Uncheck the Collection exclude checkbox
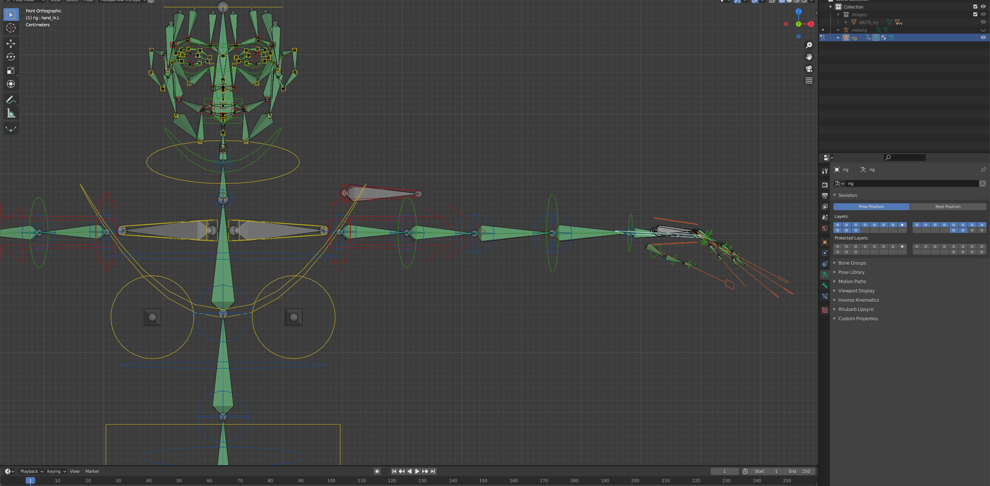 pyautogui.click(x=975, y=7)
